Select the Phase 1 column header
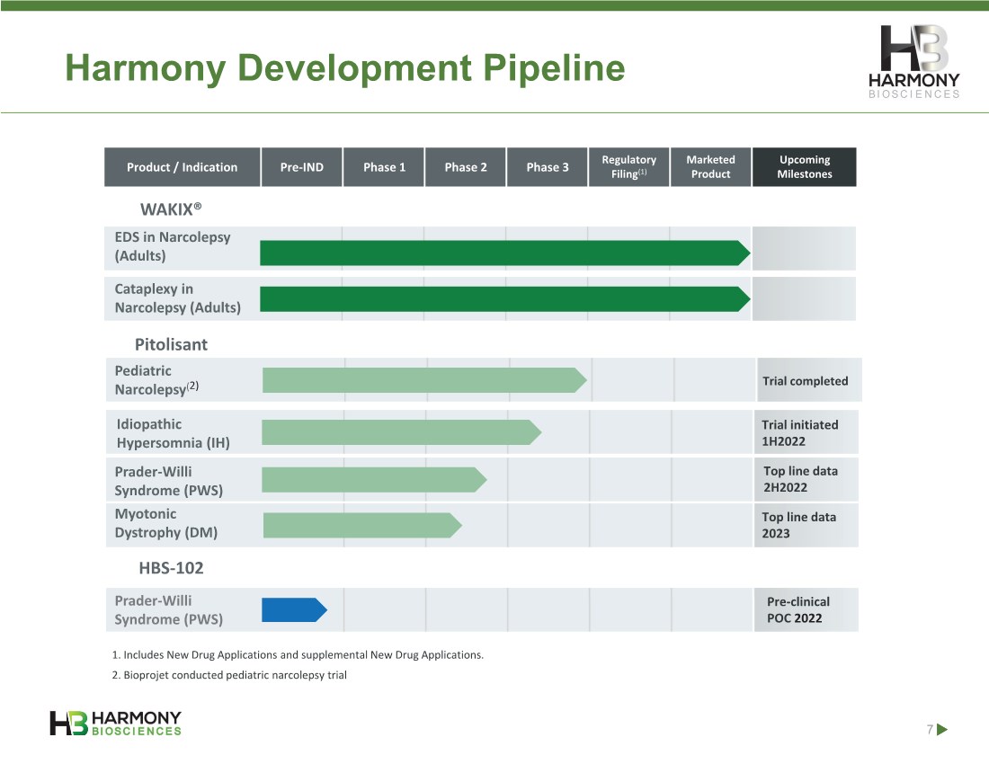This screenshot has width=989, height=764. [x=384, y=167]
